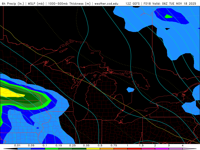Click the legend value 2
The image size is (200, 150).
[x=155, y=145]
